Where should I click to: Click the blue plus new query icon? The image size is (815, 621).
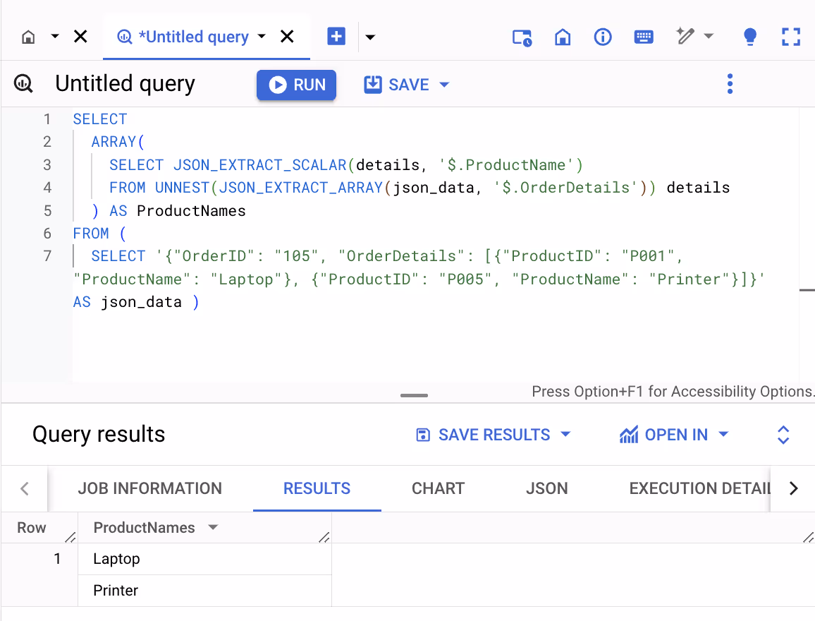(x=336, y=37)
